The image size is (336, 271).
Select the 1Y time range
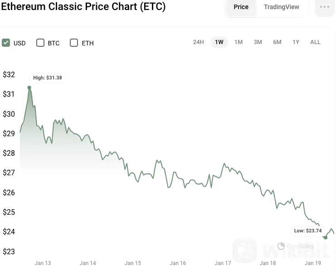point(296,42)
